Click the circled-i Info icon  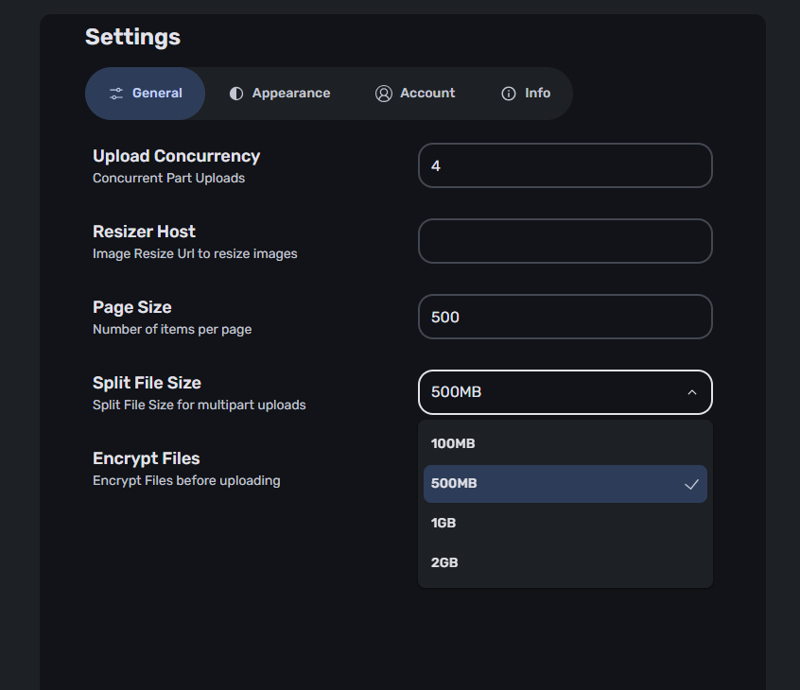tap(509, 94)
